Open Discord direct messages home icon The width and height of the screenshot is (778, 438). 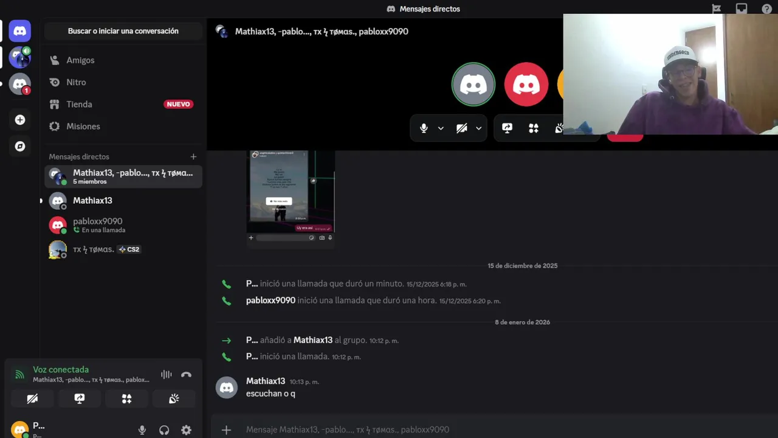19,30
